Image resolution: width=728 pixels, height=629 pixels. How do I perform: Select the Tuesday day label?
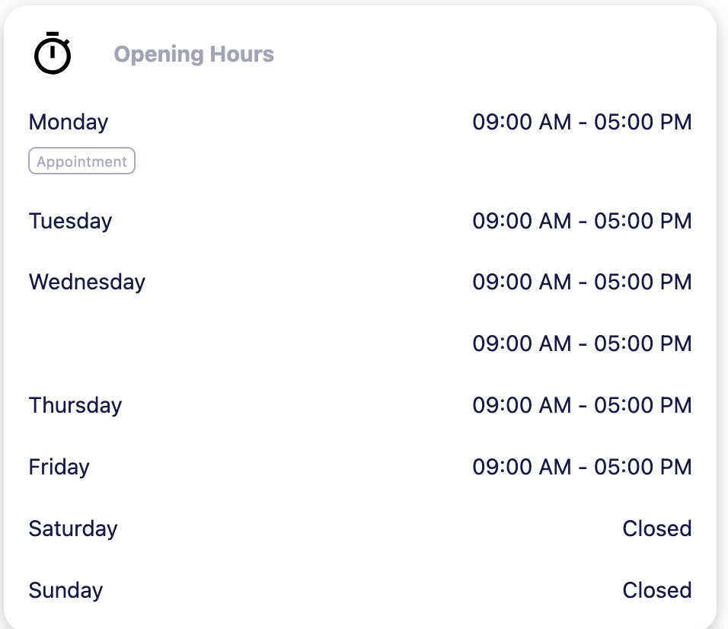[x=70, y=221]
